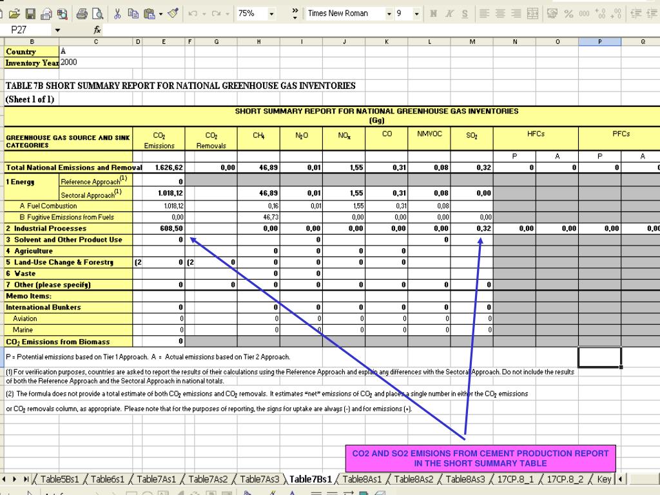Select Fuel Combustion NOx value 1,55
The height and width of the screenshot is (495, 660).
[344, 206]
